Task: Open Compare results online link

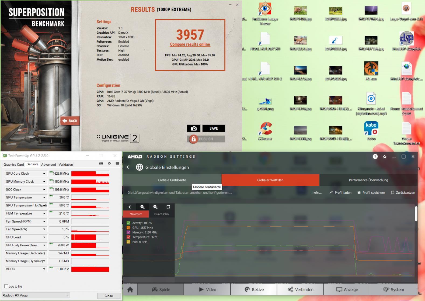Action: [190, 44]
